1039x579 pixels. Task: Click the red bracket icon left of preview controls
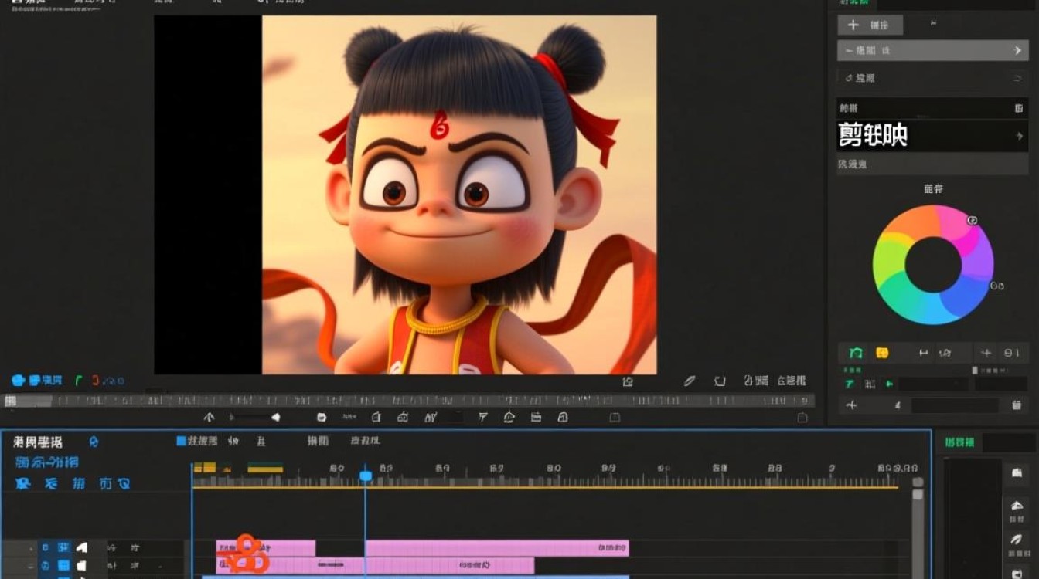(96, 380)
